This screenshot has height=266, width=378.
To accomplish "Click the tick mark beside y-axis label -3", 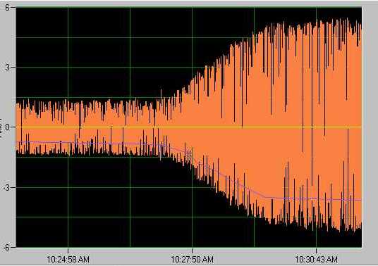I will tap(13, 187).
